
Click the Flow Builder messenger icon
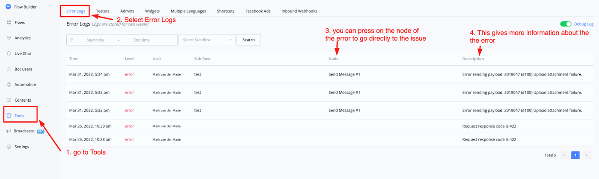(9, 6)
